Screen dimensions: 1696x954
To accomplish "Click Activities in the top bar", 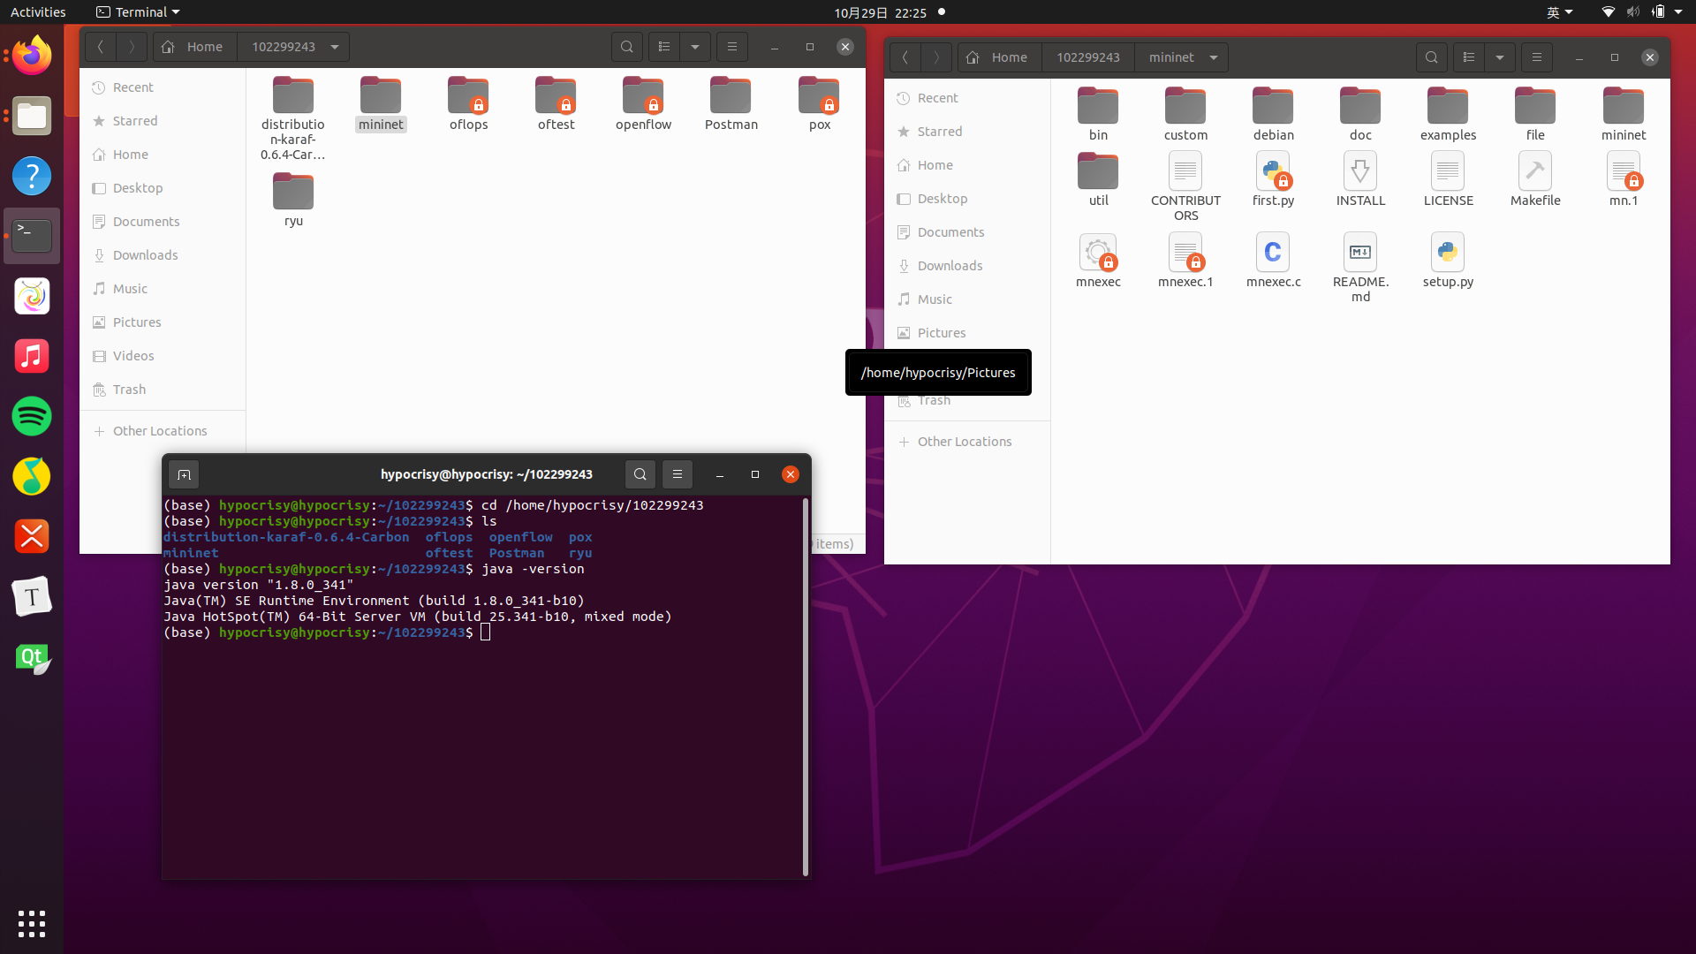I will (x=38, y=12).
